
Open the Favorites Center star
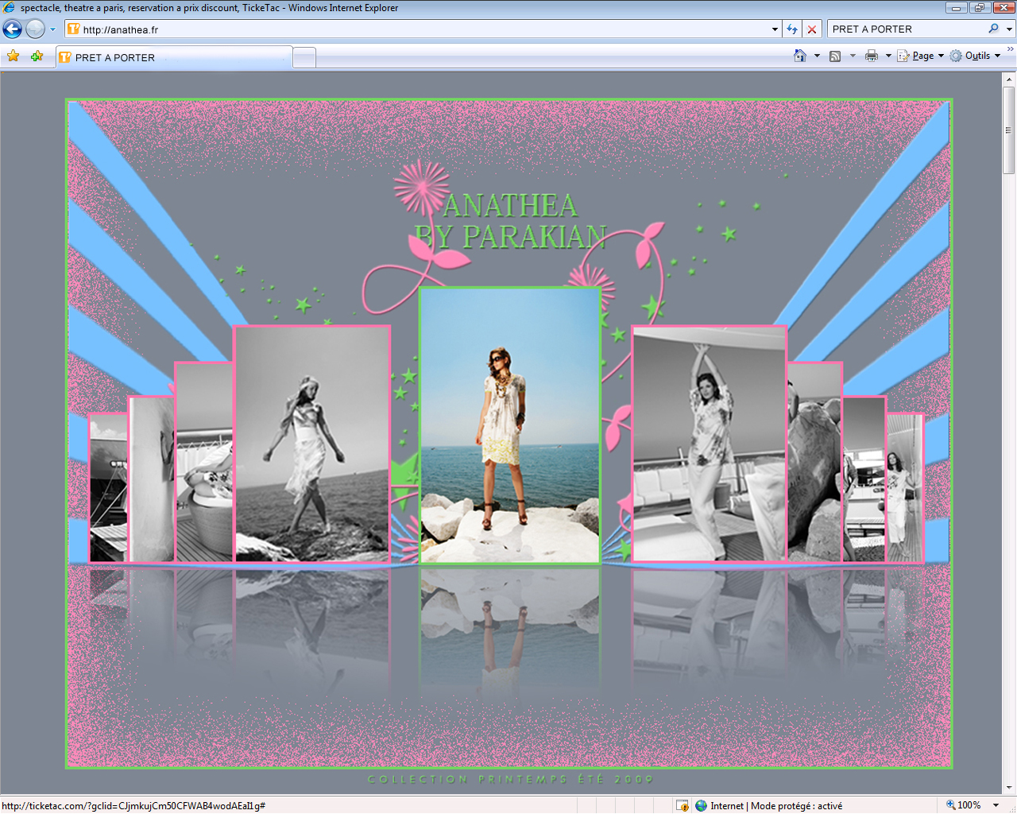[x=14, y=56]
